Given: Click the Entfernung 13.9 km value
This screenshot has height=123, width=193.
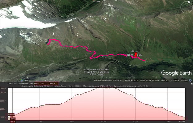Looking at the screenshot, I should 43,86.
